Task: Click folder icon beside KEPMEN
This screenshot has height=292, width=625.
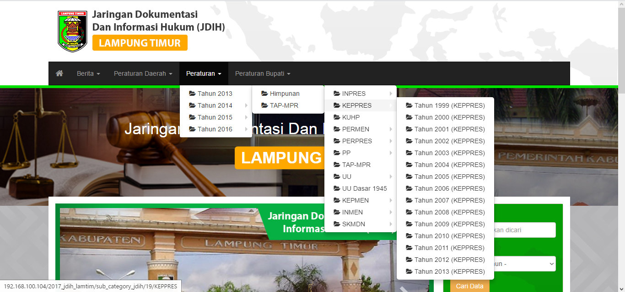Action: [x=337, y=200]
